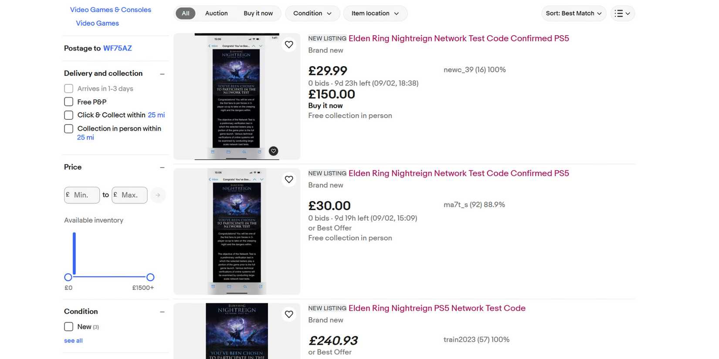This screenshot has width=719, height=359.
Task: Click heart on £240.93 listing
Action: pyautogui.click(x=289, y=314)
